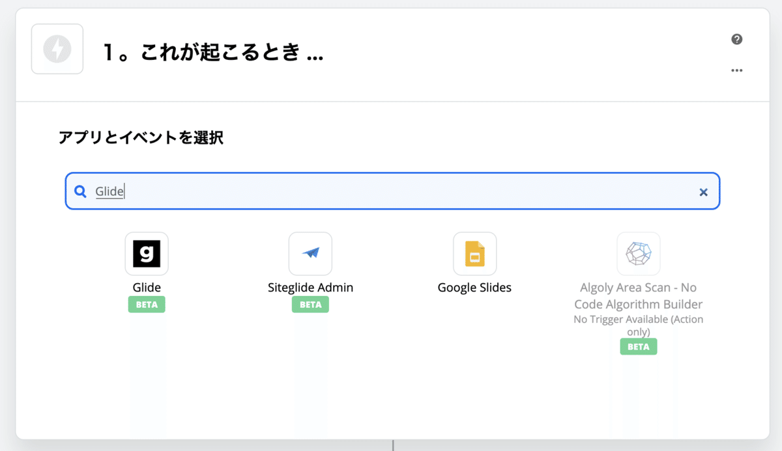Click the black g Glide logo square
This screenshot has width=782, height=451.
point(147,254)
